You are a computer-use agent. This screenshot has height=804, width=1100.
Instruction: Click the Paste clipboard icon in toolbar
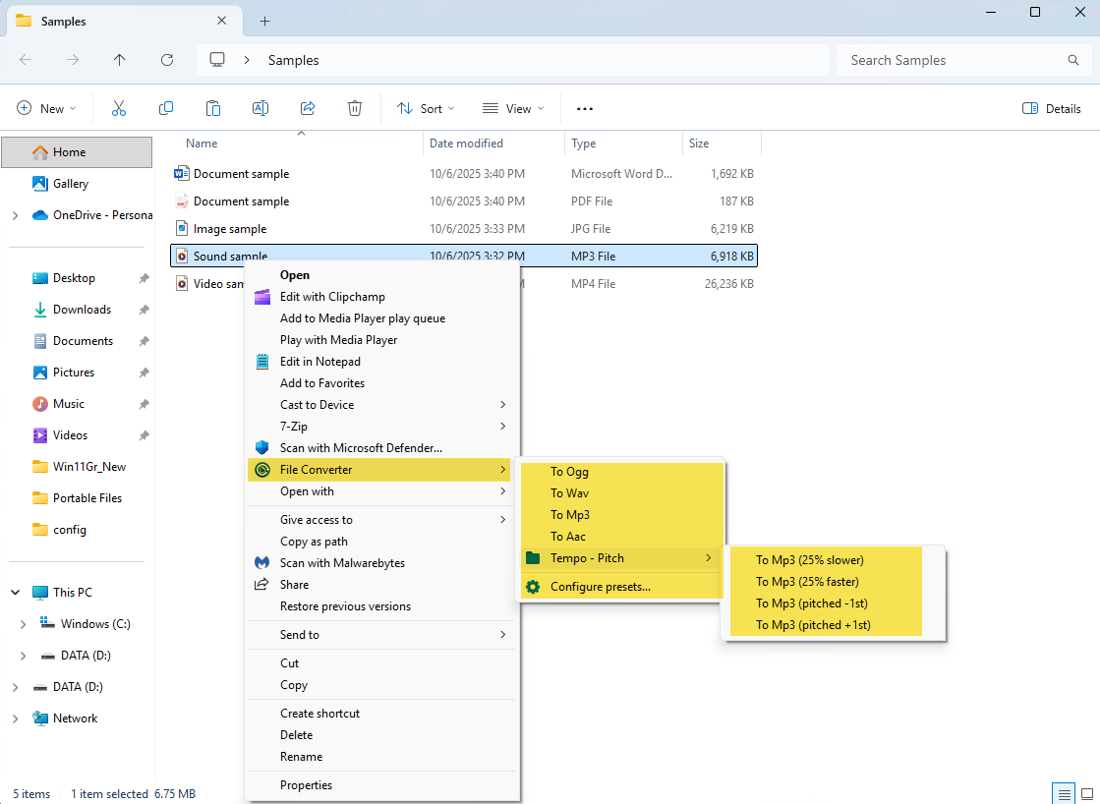213,108
